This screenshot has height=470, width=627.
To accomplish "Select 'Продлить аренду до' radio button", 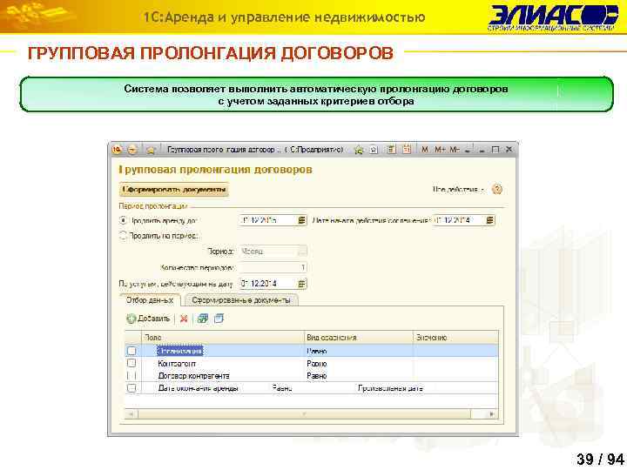I will (x=124, y=220).
